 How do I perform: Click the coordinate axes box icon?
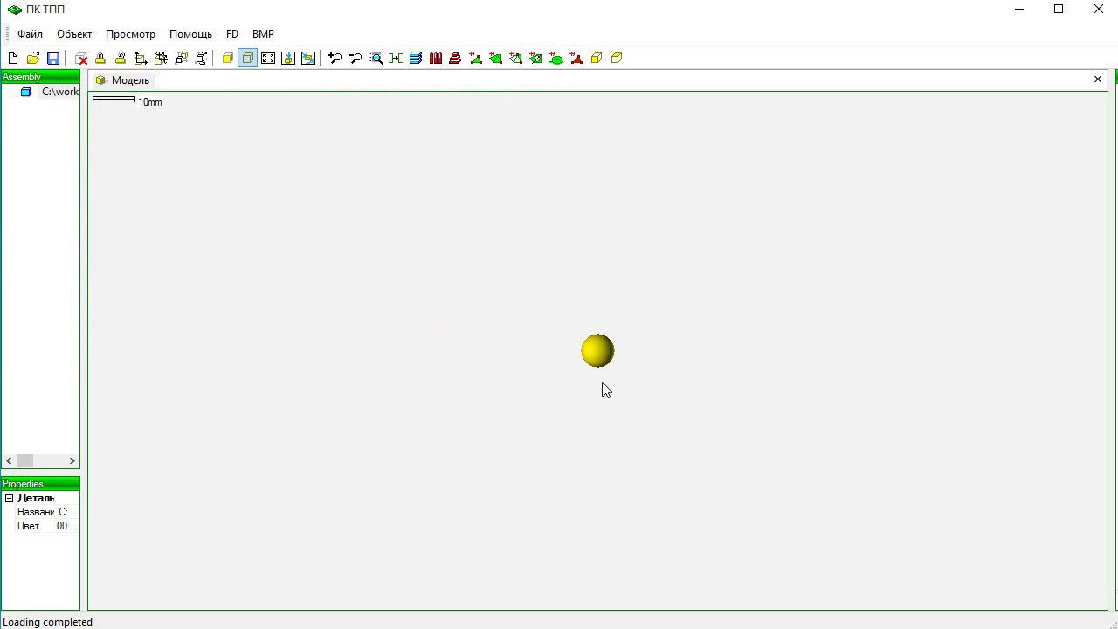(141, 59)
